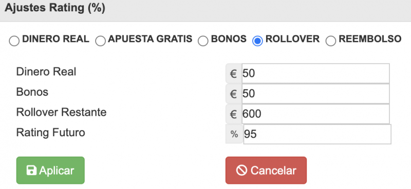Select the ROLLOVER radio button
This screenshot has width=411, height=189.
257,41
